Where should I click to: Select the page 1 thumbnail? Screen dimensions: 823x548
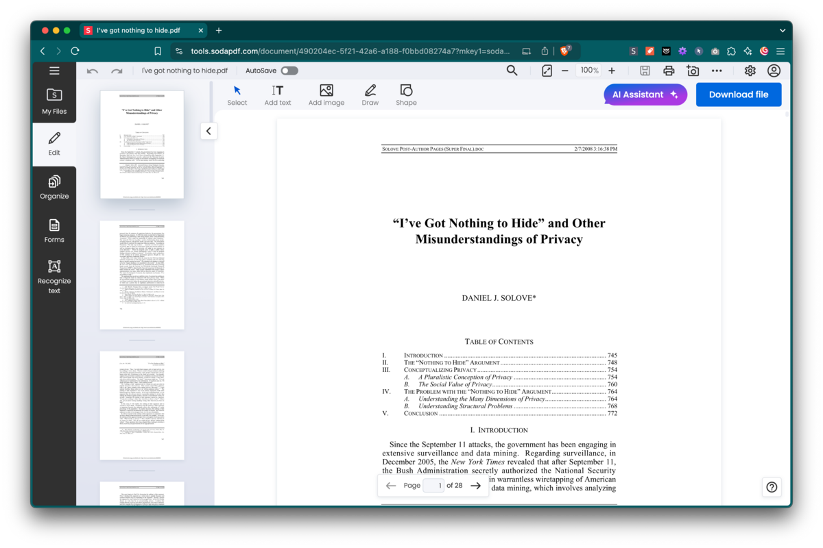(x=142, y=145)
